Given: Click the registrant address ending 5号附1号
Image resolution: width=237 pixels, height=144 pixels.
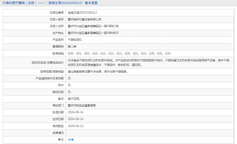Looking at the screenshot, I should coord(93,26).
